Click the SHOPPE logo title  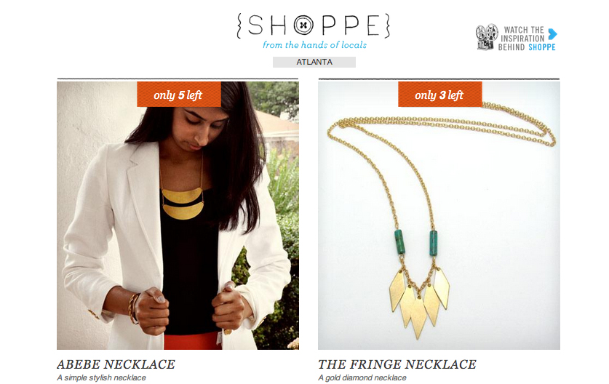(x=313, y=25)
